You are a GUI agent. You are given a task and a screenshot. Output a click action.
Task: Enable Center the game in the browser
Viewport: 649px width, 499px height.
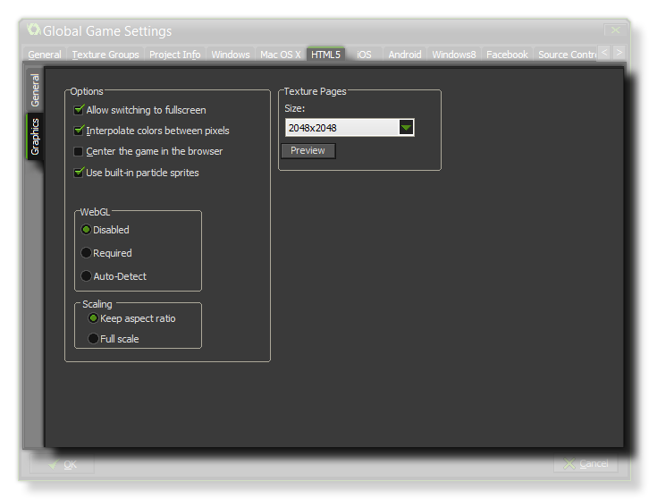pyautogui.click(x=79, y=151)
